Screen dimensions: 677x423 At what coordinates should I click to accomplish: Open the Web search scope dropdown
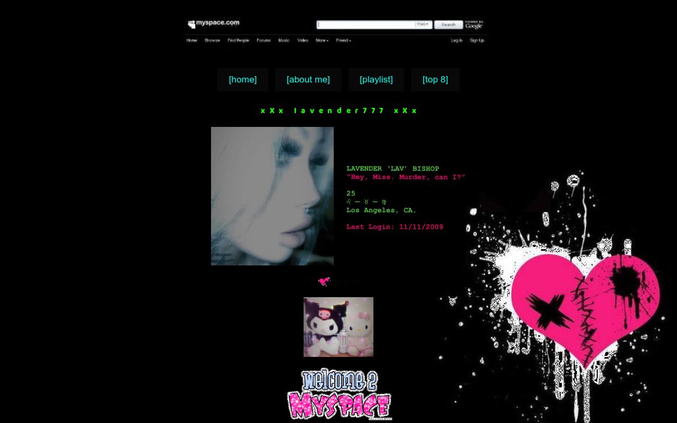(423, 24)
